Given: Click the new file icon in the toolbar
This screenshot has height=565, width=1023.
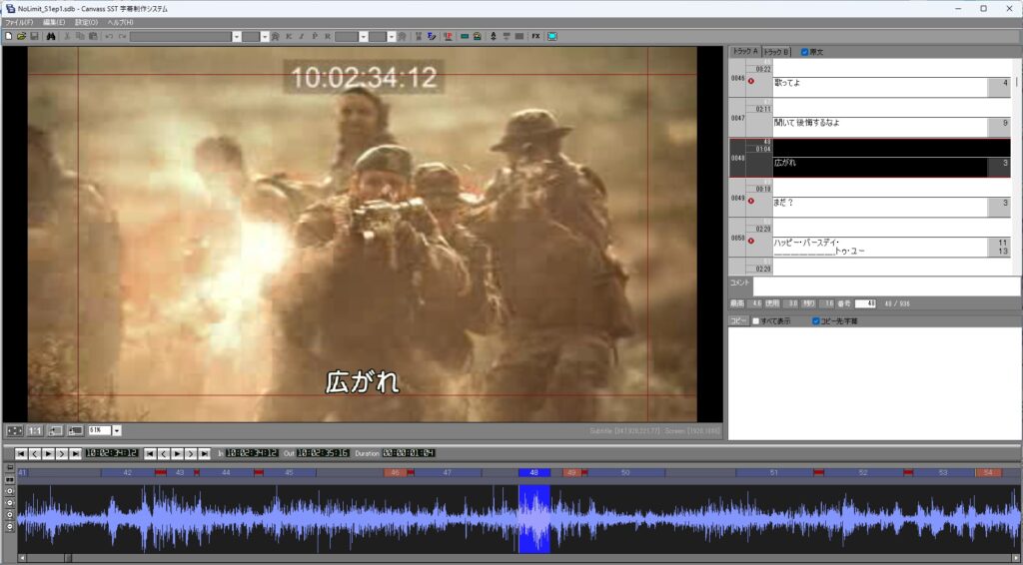Looking at the screenshot, I should pyautogui.click(x=8, y=37).
